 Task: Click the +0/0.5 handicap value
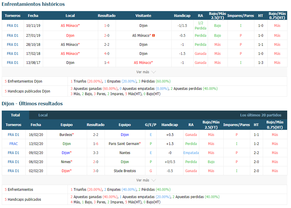(170, 162)
